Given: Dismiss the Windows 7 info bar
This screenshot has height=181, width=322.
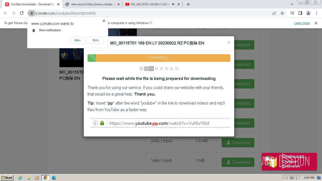Looking at the screenshot, I should [316, 23].
